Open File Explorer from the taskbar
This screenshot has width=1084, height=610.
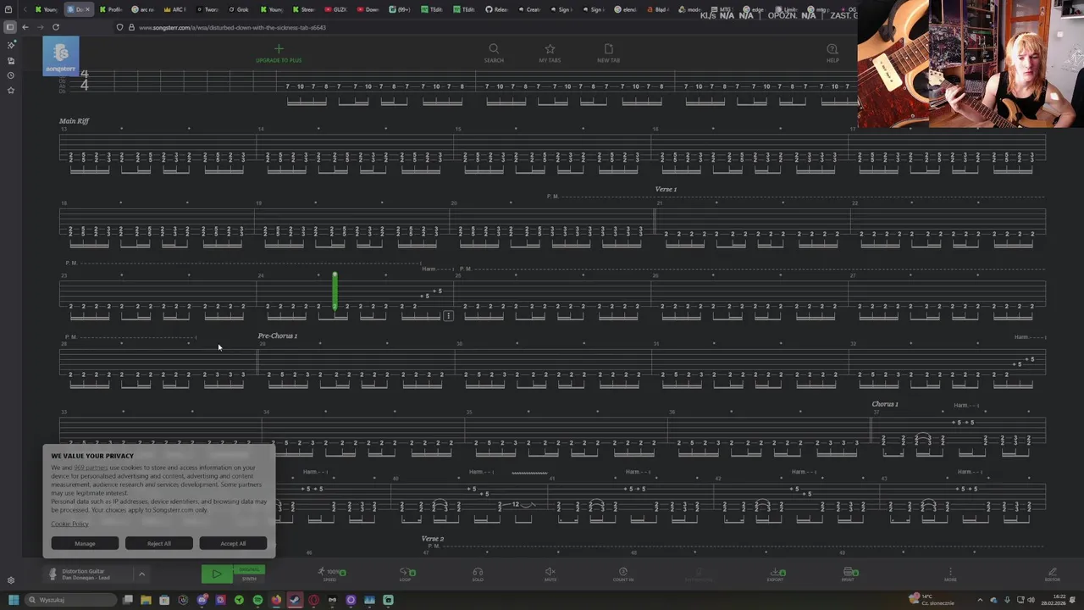146,600
